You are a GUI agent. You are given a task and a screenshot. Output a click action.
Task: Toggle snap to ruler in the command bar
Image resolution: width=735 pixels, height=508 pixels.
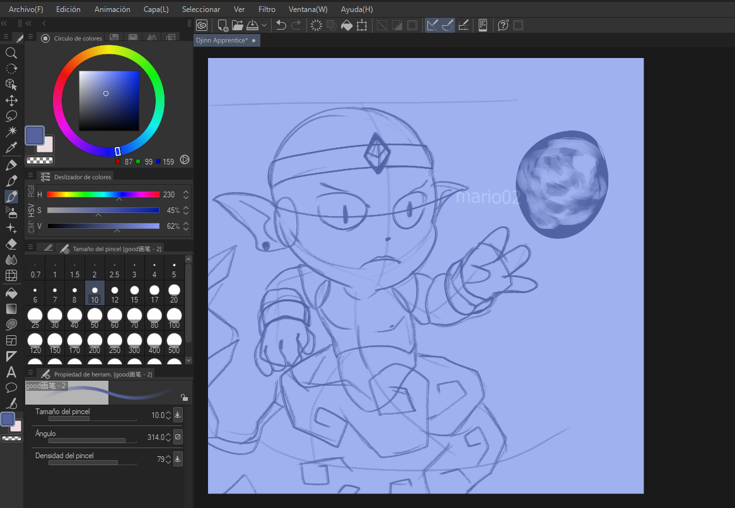(432, 25)
